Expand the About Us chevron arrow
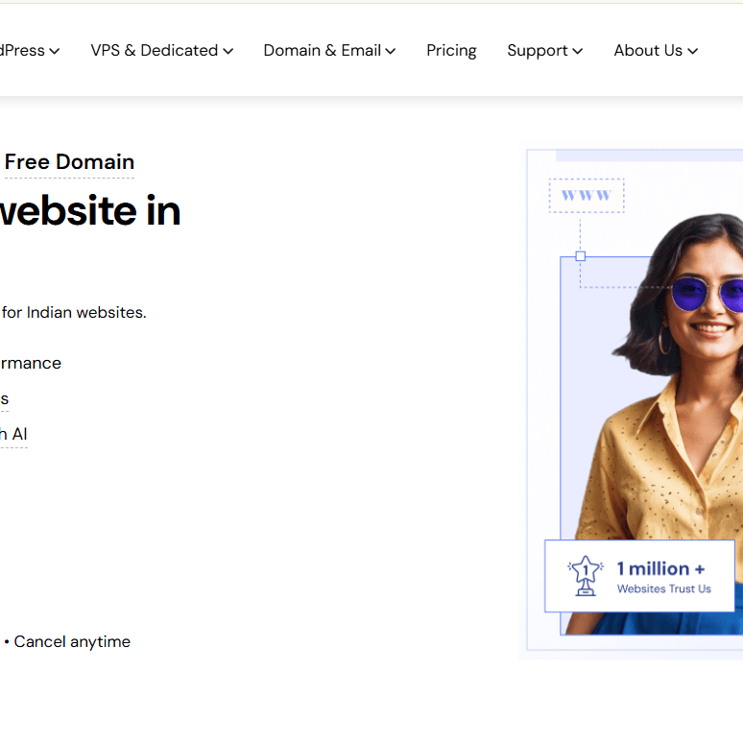The image size is (743, 743). click(692, 51)
